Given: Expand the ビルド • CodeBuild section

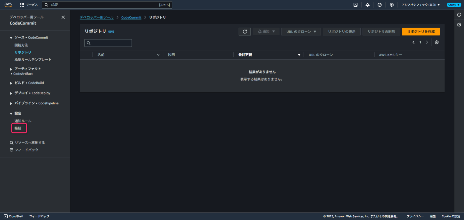Looking at the screenshot, I should coord(11,83).
